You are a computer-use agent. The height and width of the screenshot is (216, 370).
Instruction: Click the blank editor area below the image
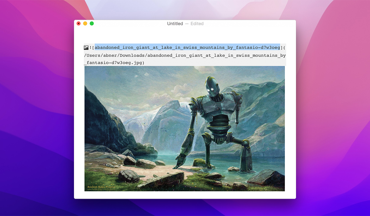tap(185, 195)
